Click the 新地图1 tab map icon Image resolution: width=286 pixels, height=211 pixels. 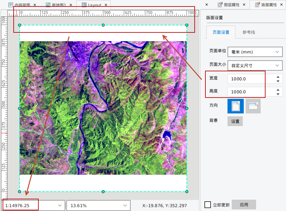[48, 5]
